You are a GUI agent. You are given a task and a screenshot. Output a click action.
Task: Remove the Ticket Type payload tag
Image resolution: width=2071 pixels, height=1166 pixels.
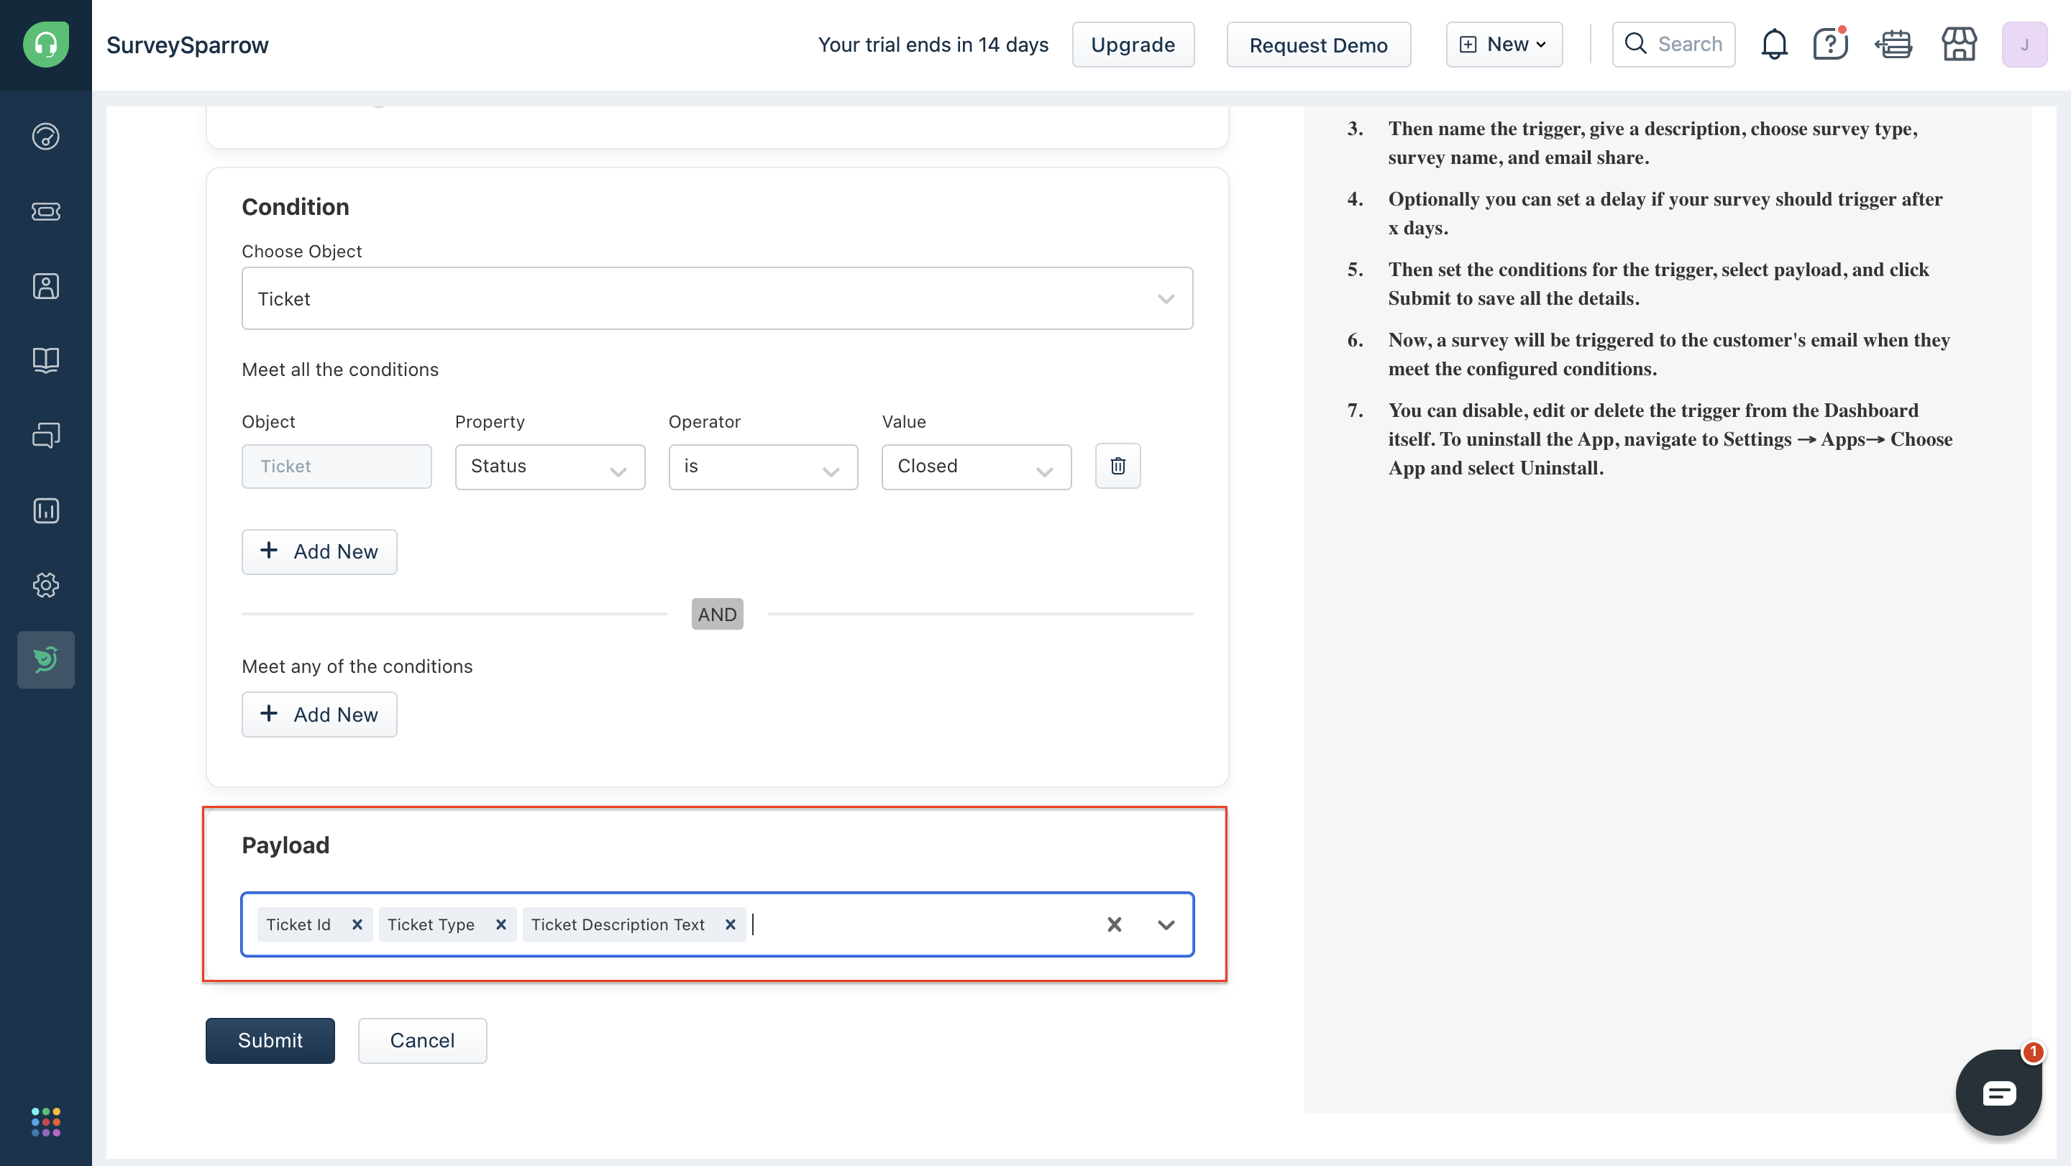501,924
